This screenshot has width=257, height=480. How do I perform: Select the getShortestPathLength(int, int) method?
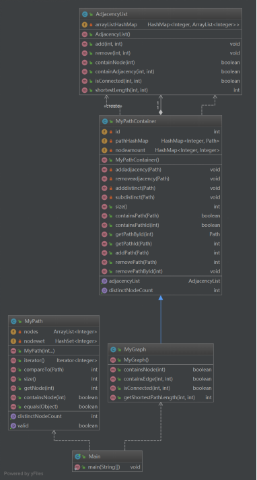(x=161, y=397)
